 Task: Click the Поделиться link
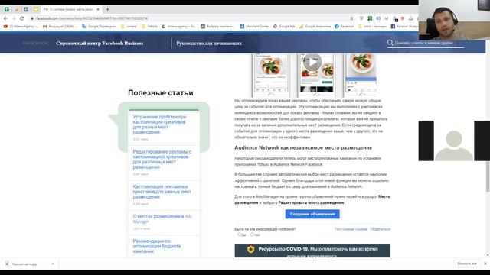click(381, 229)
